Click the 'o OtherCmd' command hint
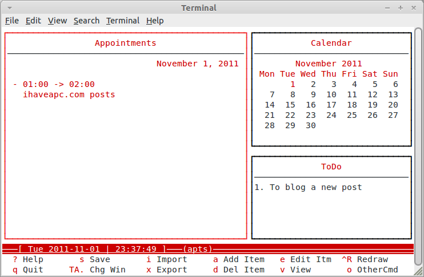 (x=373, y=270)
